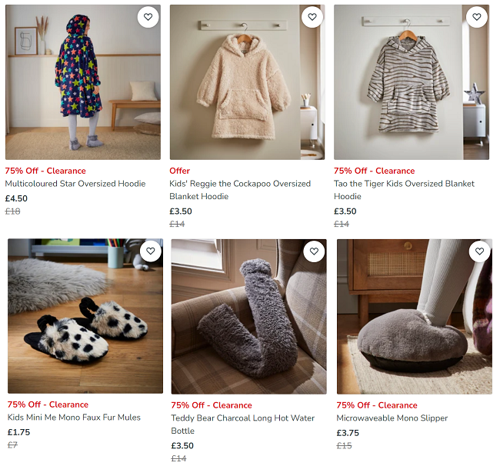This screenshot has width=500, height=476.
Task: Open Multicoloured Star Oversized Hoodie title link
Action: pos(75,184)
